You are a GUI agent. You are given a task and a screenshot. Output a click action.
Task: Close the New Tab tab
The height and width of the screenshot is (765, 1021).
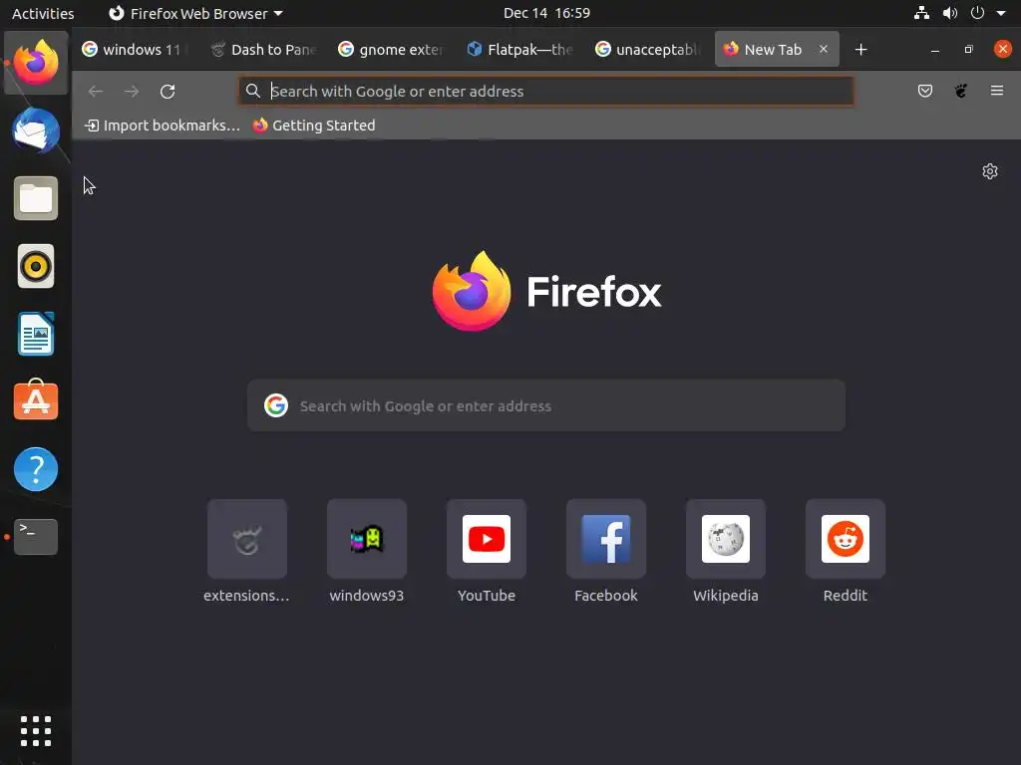[823, 49]
